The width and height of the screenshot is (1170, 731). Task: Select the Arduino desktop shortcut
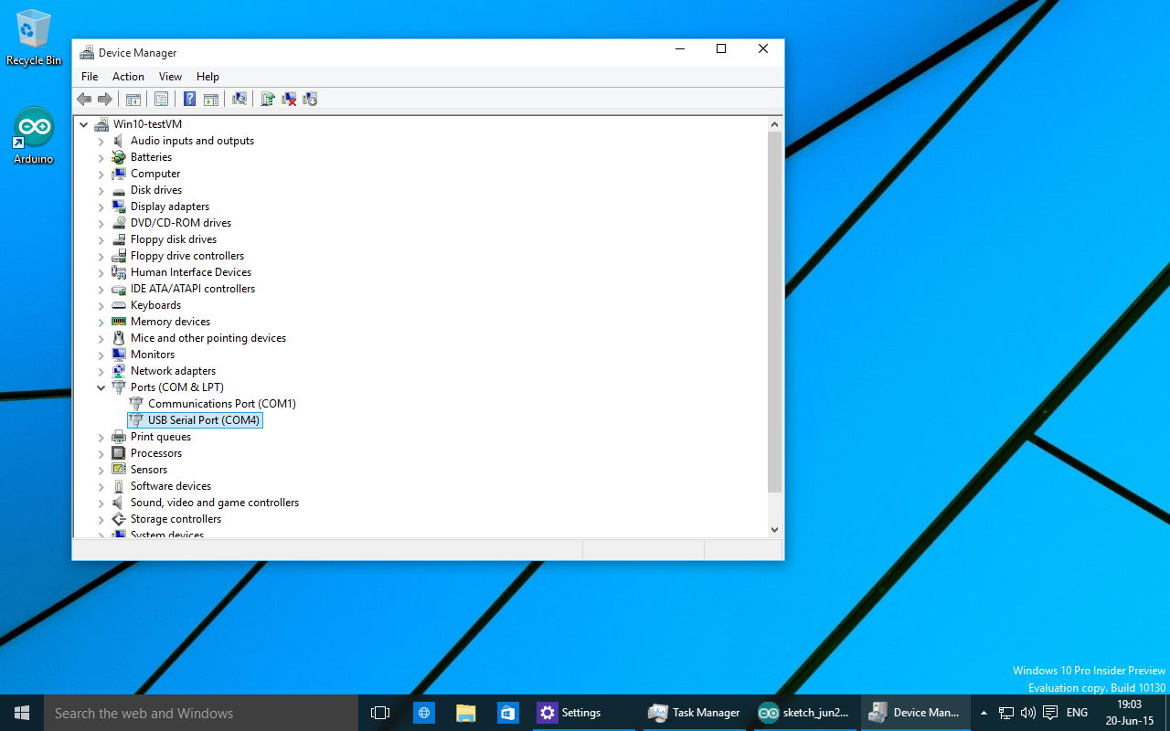[x=34, y=135]
